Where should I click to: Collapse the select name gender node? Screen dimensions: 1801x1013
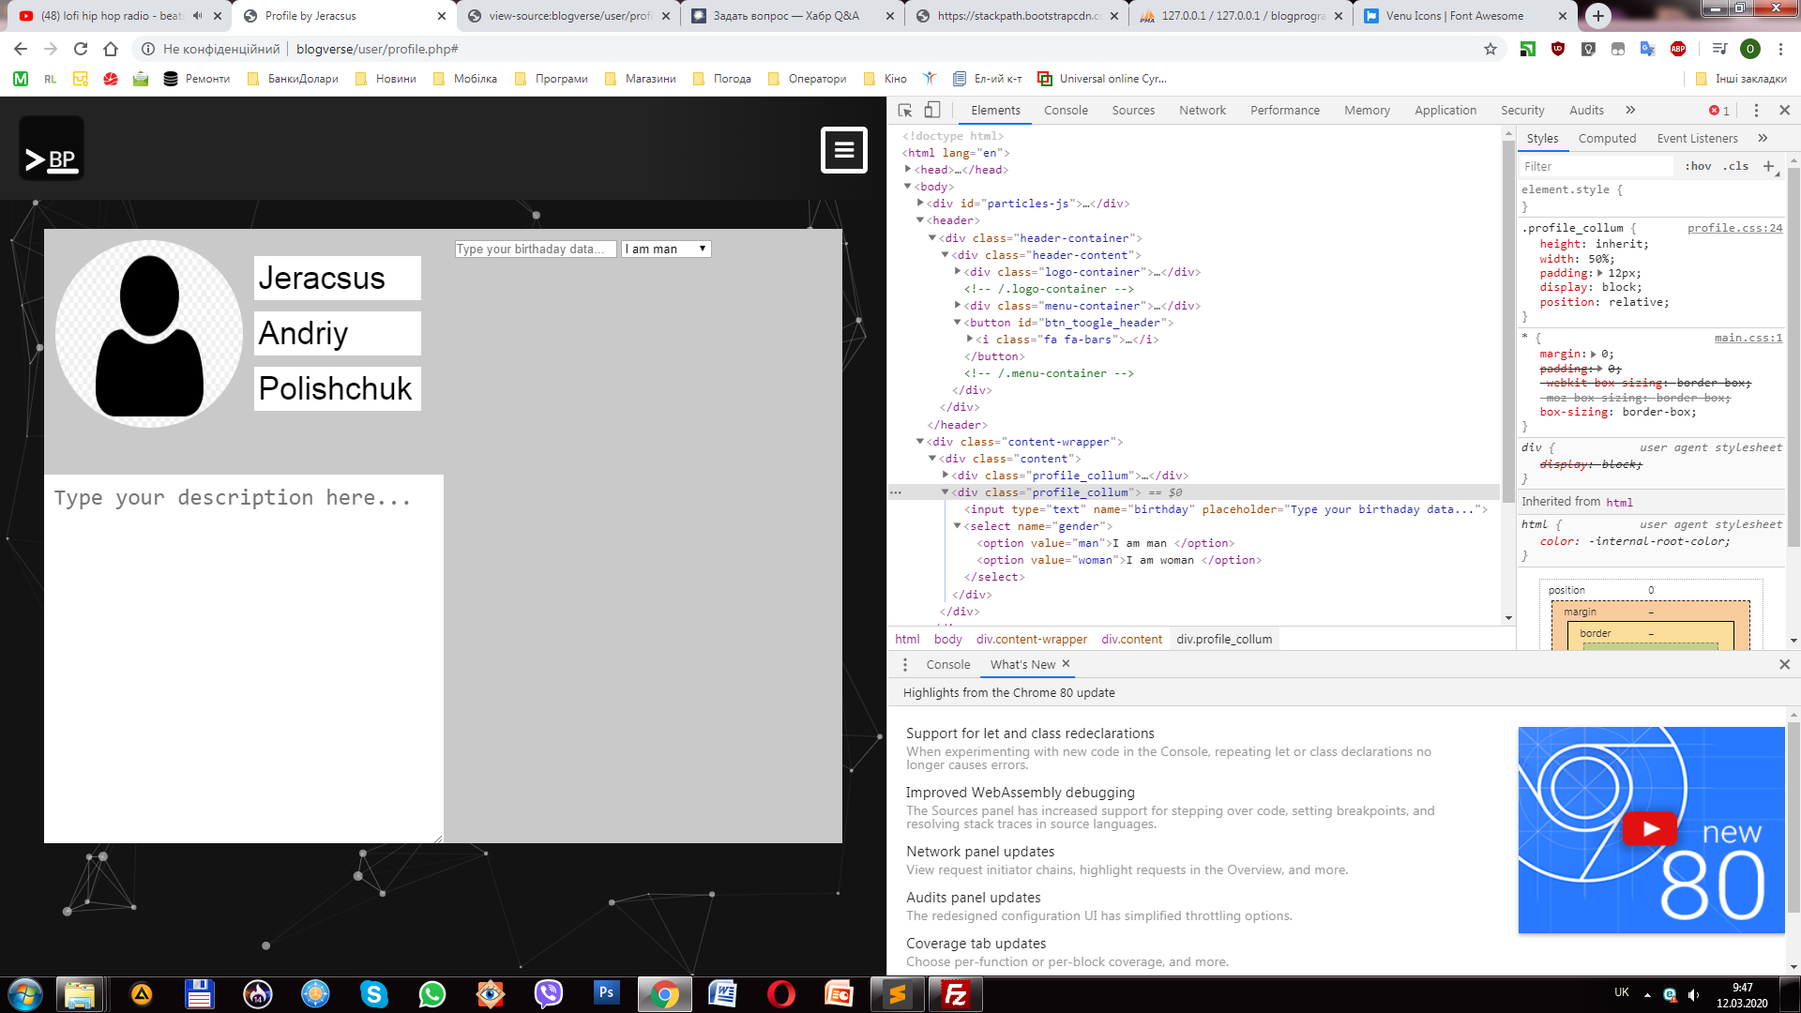point(958,526)
